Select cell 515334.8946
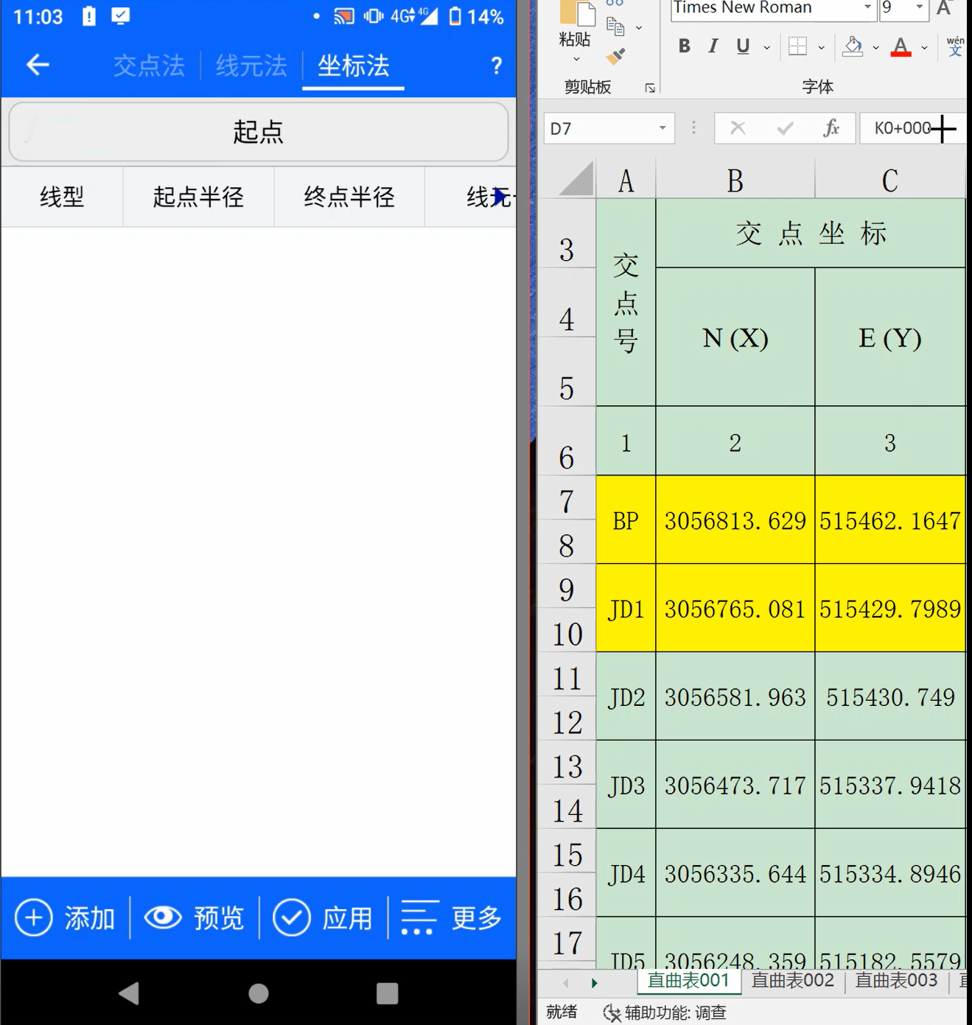 coord(890,873)
